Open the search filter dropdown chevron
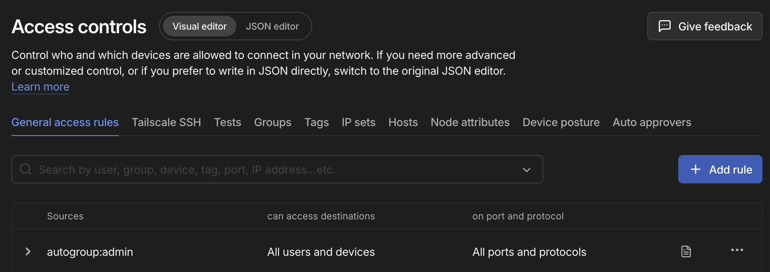Viewport: 770px width, 272px height. [526, 170]
